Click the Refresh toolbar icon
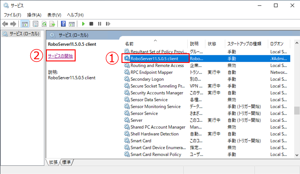300x174 pixels. click(44, 24)
